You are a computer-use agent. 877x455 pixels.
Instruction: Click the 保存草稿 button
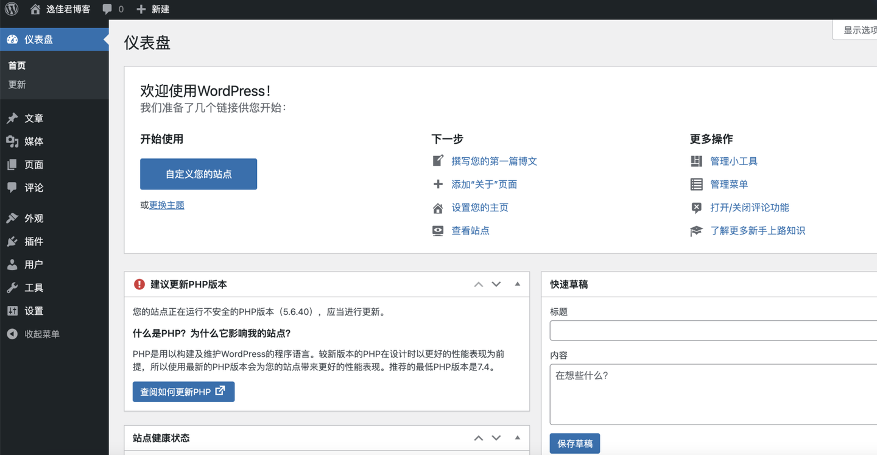(574, 443)
